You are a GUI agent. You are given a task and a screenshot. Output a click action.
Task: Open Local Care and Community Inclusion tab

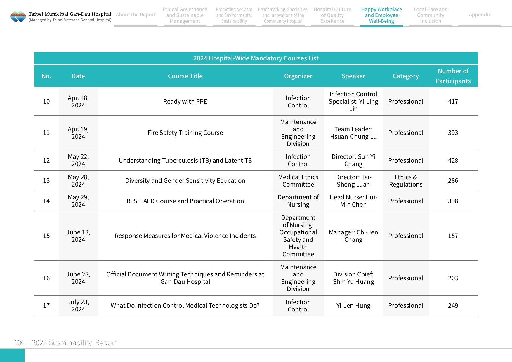click(x=431, y=15)
